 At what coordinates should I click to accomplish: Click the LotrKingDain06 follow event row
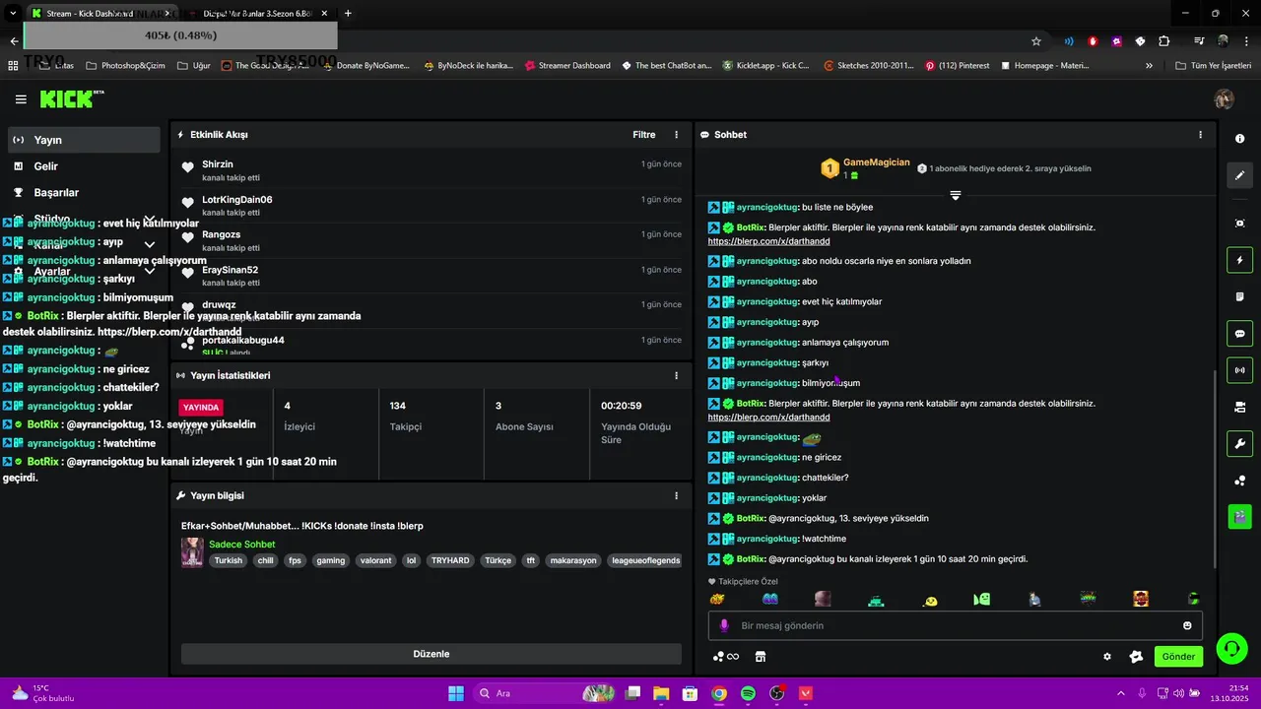click(x=431, y=206)
